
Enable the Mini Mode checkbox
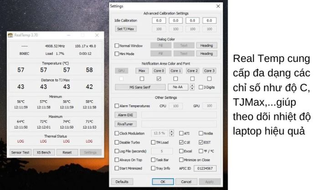[117, 54]
